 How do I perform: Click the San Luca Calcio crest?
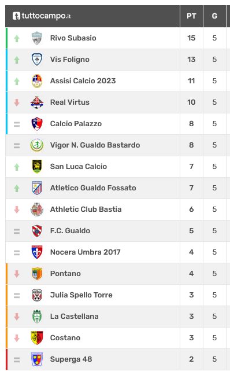tap(37, 167)
